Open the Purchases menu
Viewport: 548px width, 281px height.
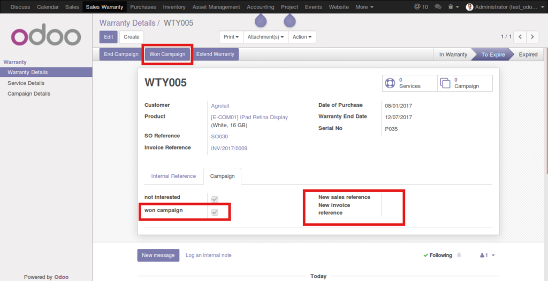tap(143, 6)
